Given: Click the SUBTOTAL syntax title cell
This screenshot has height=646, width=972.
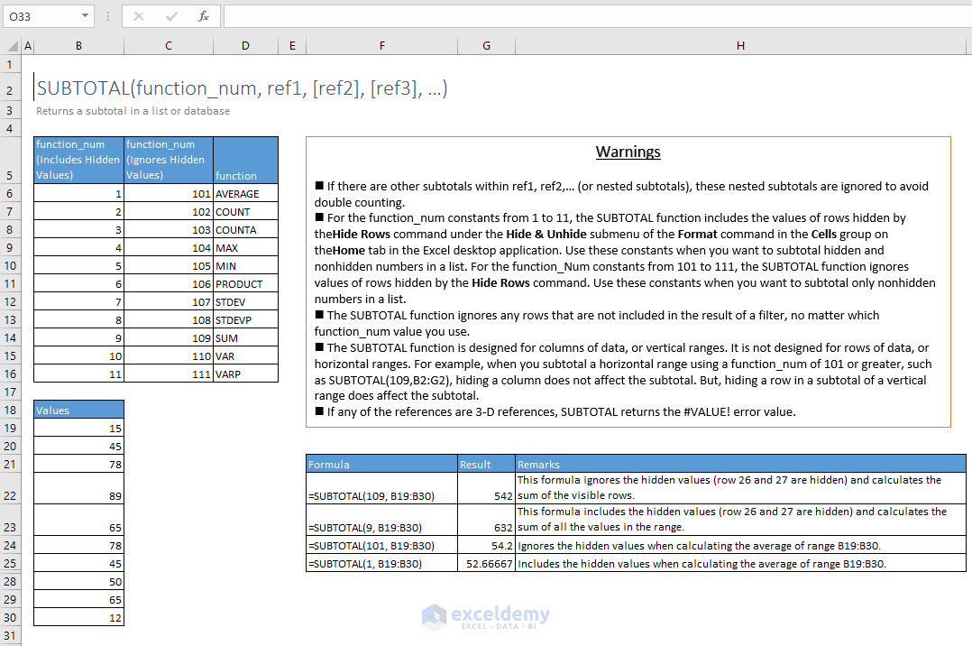Looking at the screenshot, I should (242, 88).
